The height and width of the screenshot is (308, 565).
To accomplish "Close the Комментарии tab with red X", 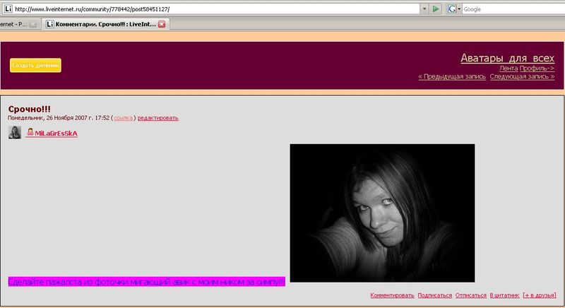I will pos(162,24).
